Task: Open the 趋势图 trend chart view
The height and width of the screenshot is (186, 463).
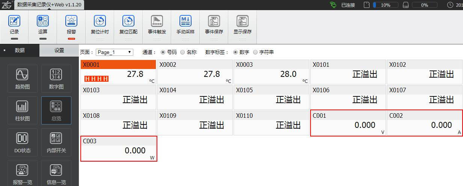Action: (x=23, y=79)
